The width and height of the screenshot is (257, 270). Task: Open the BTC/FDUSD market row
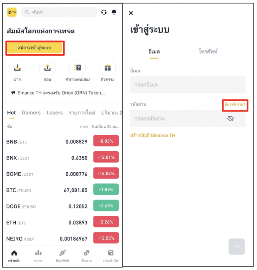(62, 190)
